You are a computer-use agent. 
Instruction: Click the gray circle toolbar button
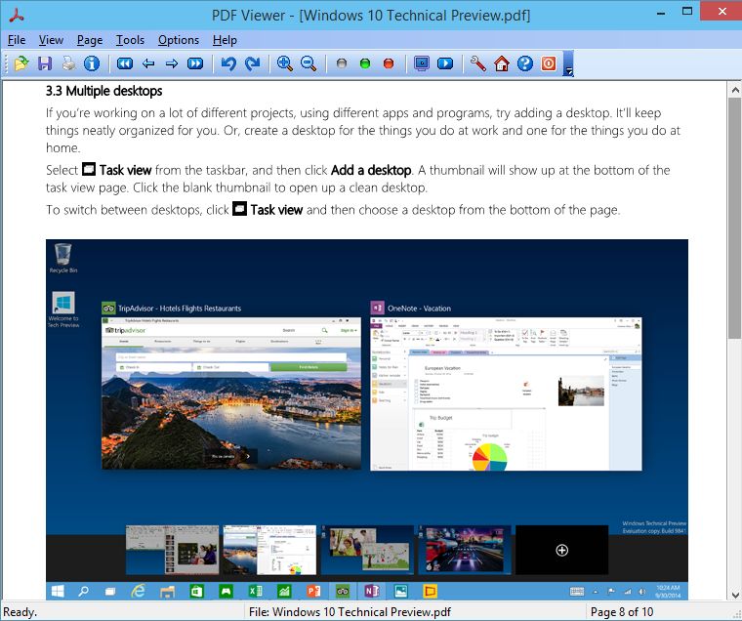click(342, 63)
